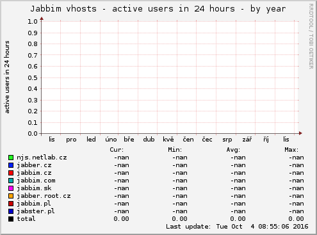Click the green njs.netlab.cz legend swatch

11,158
